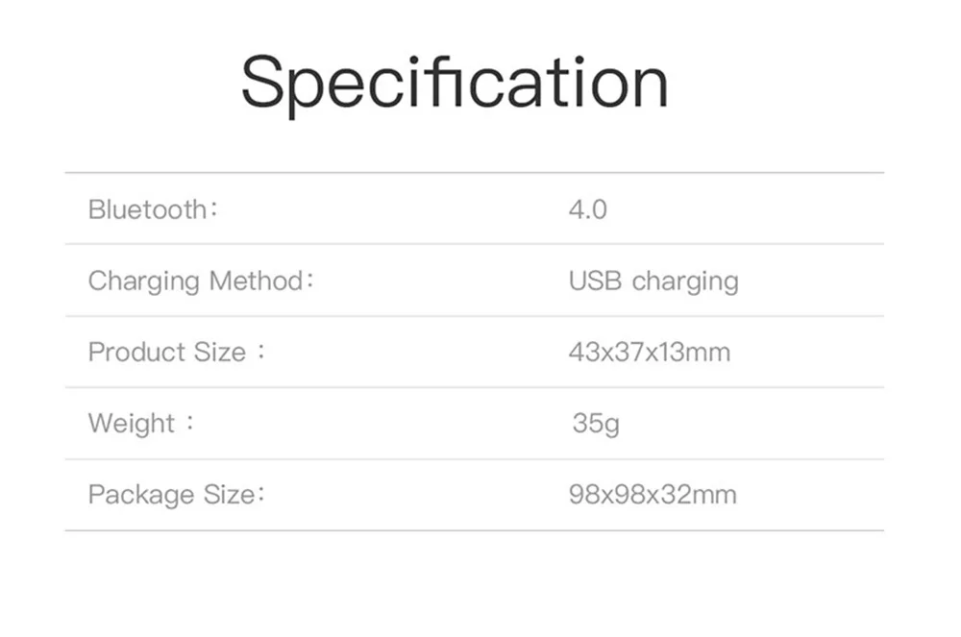The height and width of the screenshot is (637, 961).
Task: Click the 35g weight value
Action: [x=595, y=424]
